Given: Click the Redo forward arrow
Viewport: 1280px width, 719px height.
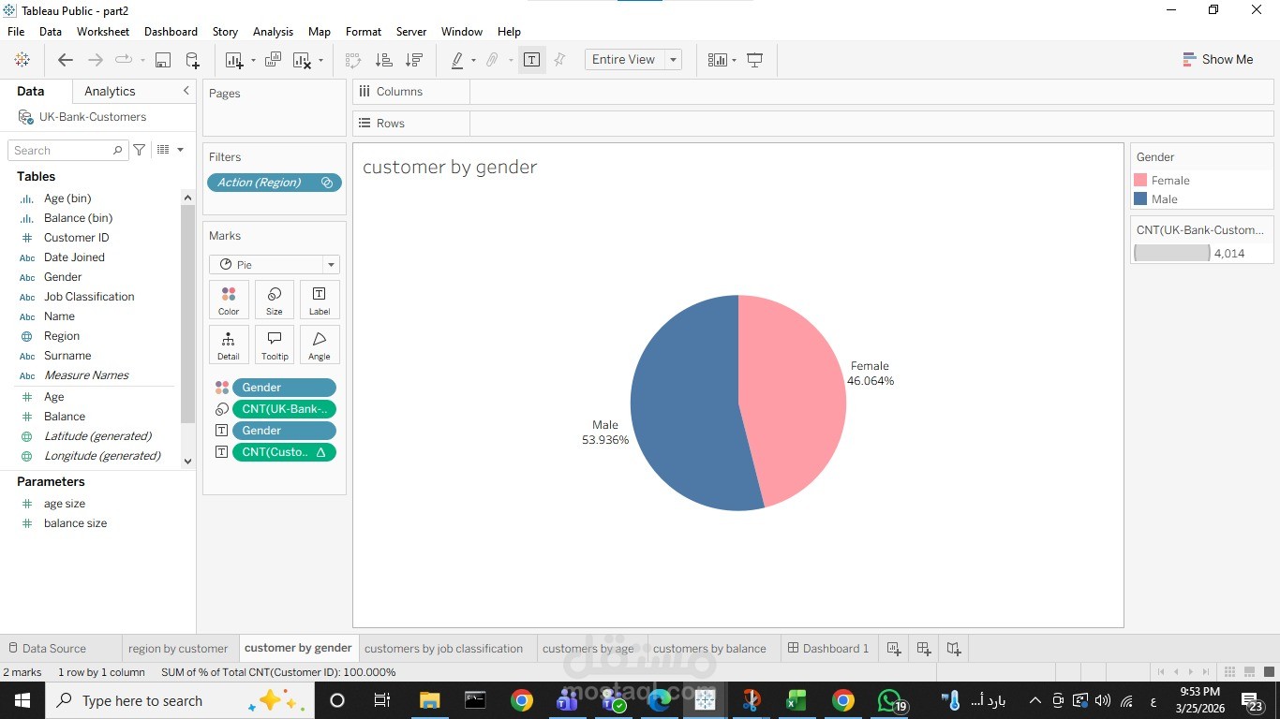Looking at the screenshot, I should click(x=95, y=60).
